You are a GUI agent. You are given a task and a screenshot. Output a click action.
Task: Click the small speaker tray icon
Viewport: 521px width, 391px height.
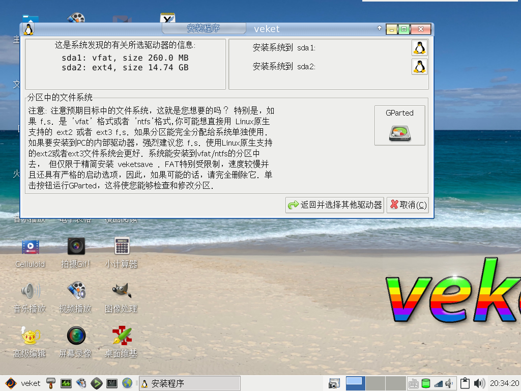tap(449, 383)
